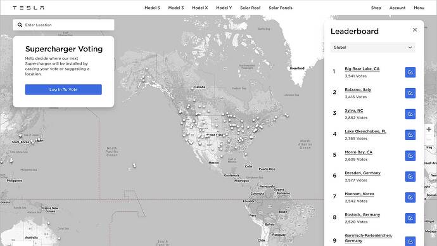Click the Brazil map label
Image resolution: width=437 pixels, height=246 pixels.
[283, 212]
